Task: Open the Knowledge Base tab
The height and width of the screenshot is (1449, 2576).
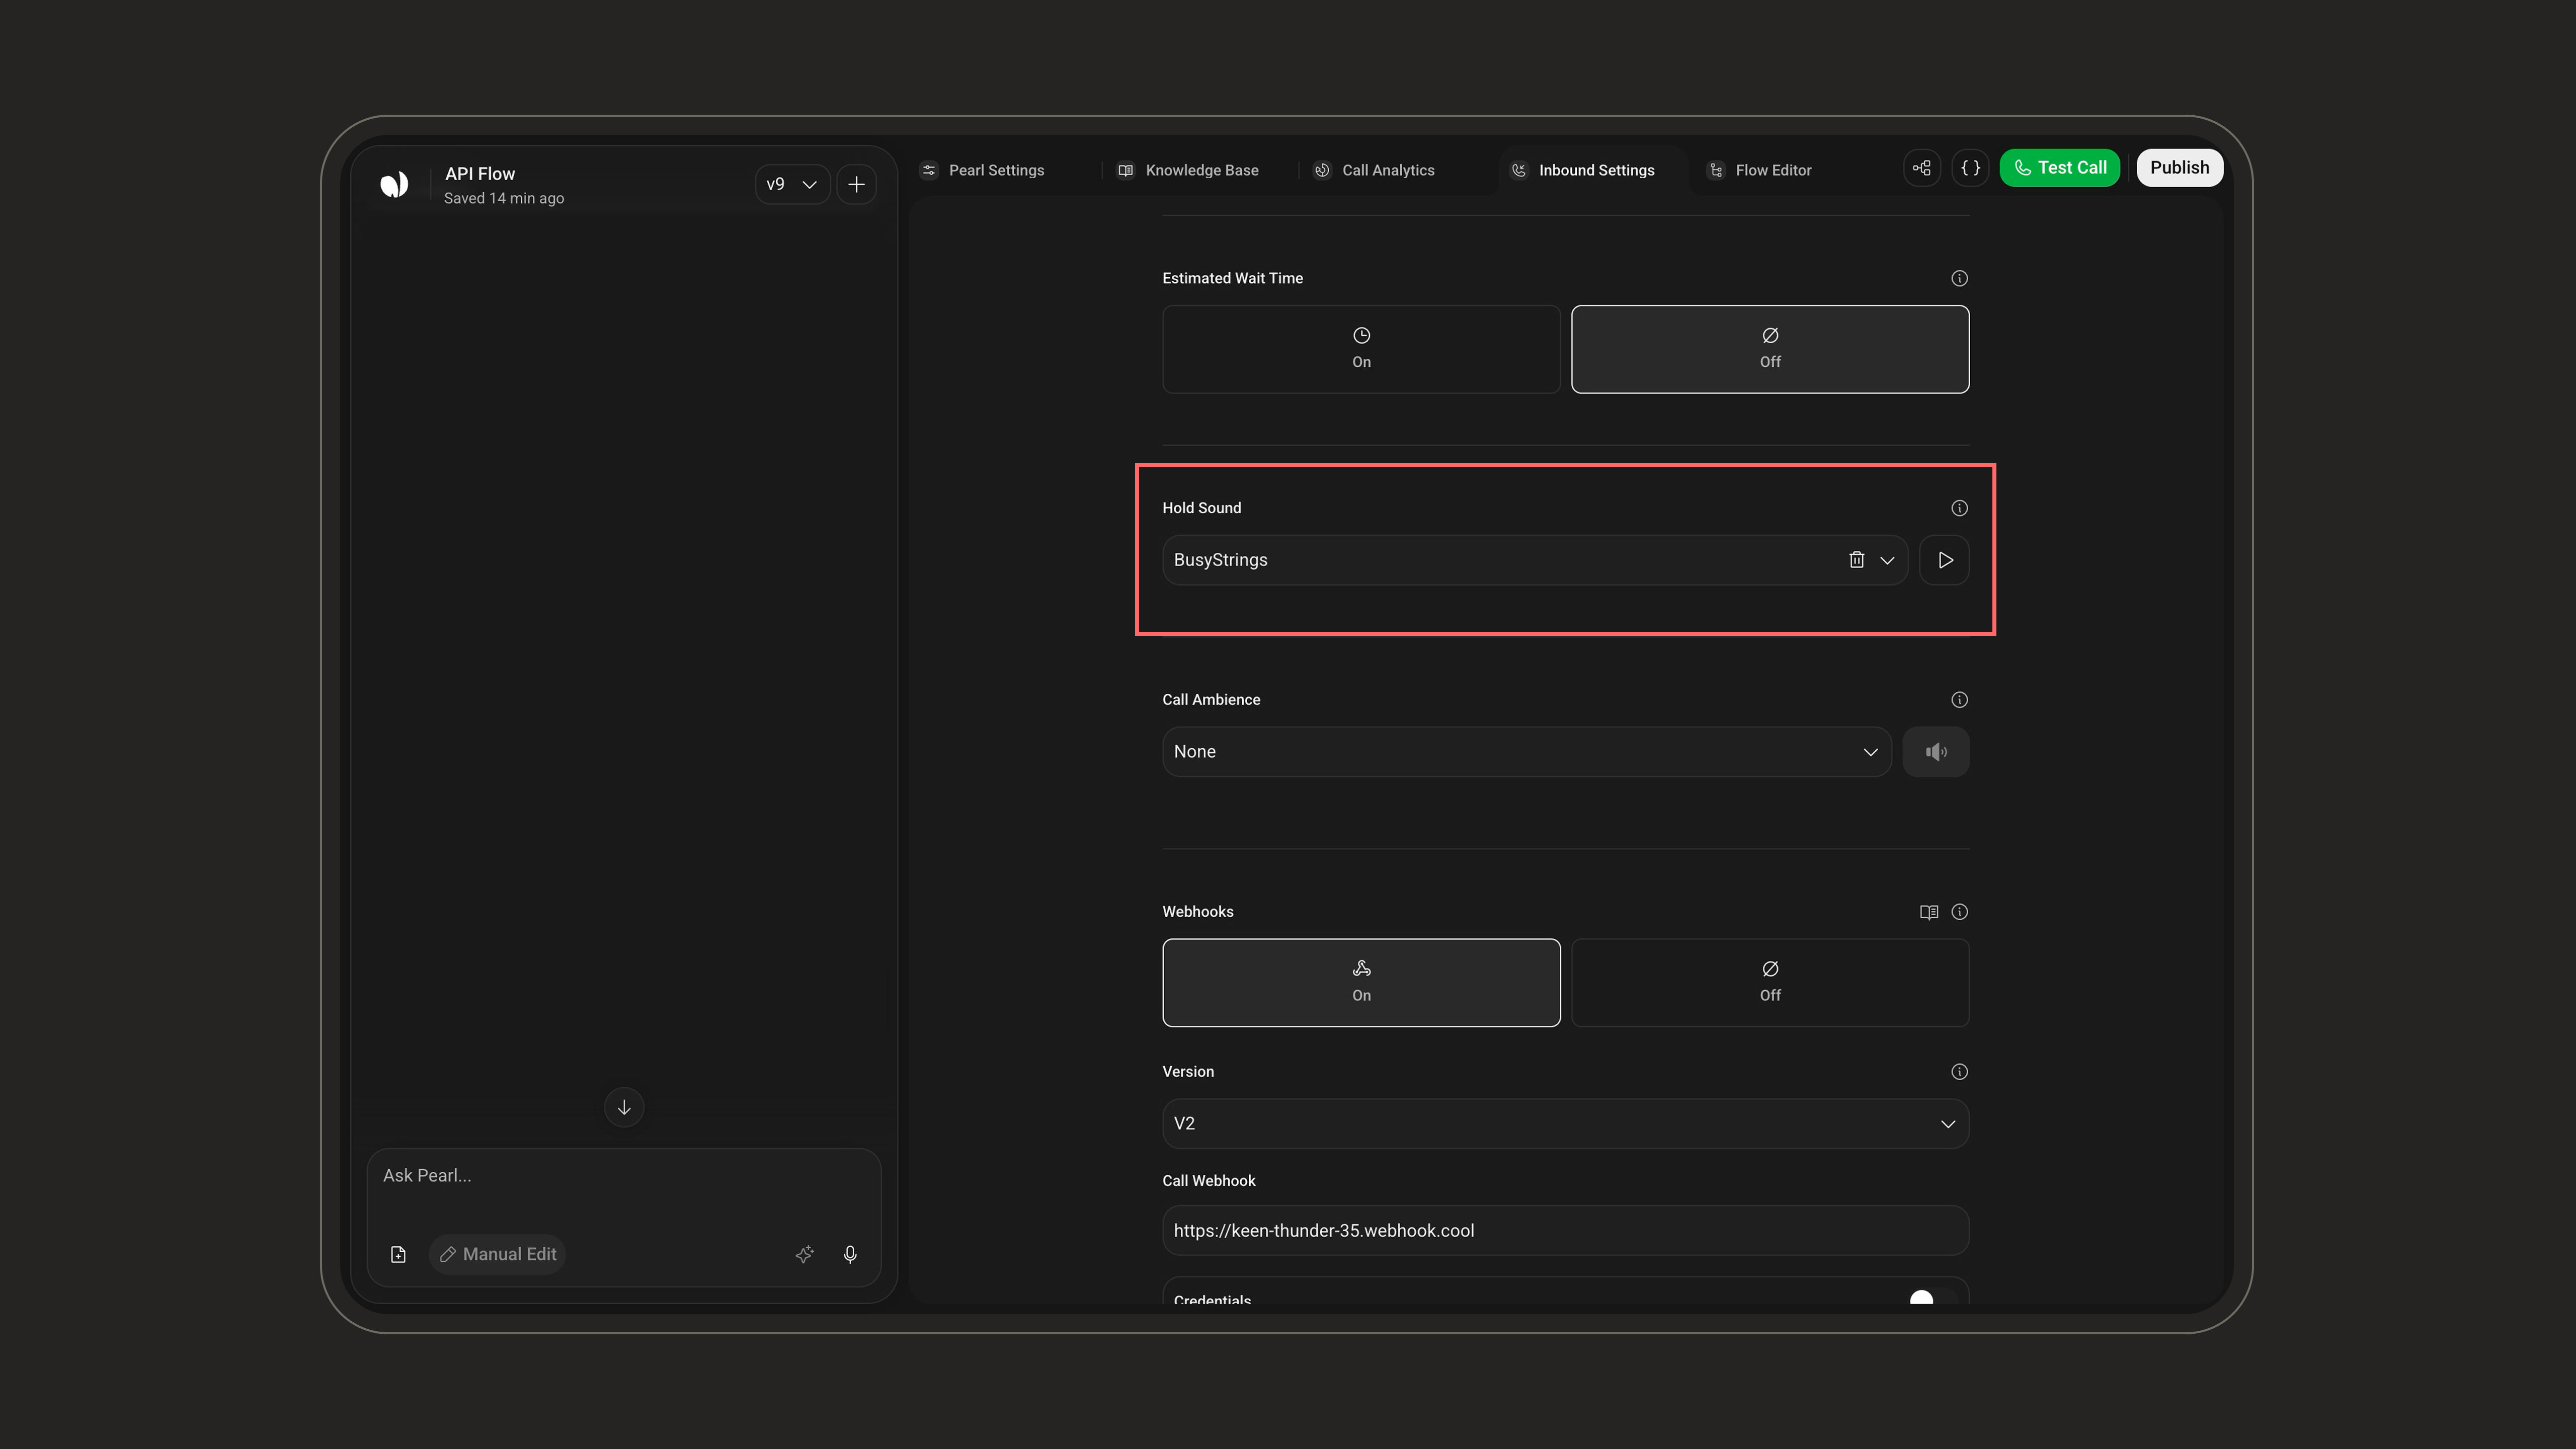Action: 1188,170
